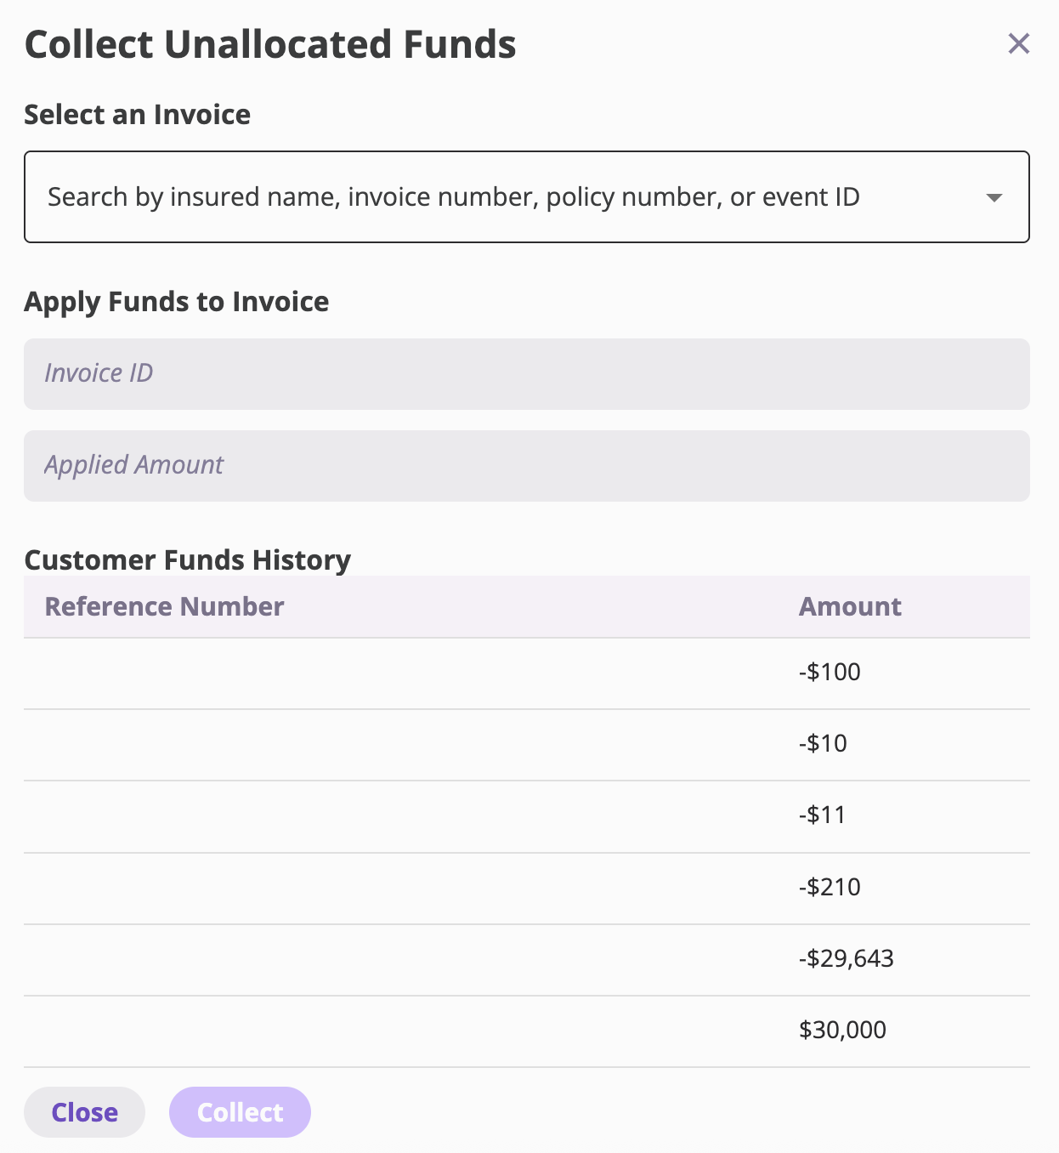
Task: Click the Apply Funds to Invoice heading
Action: [177, 302]
